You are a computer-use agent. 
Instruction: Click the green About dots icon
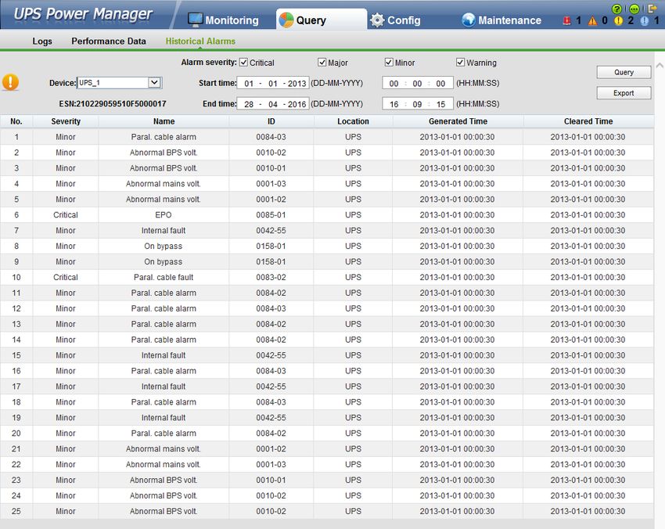[x=634, y=9]
